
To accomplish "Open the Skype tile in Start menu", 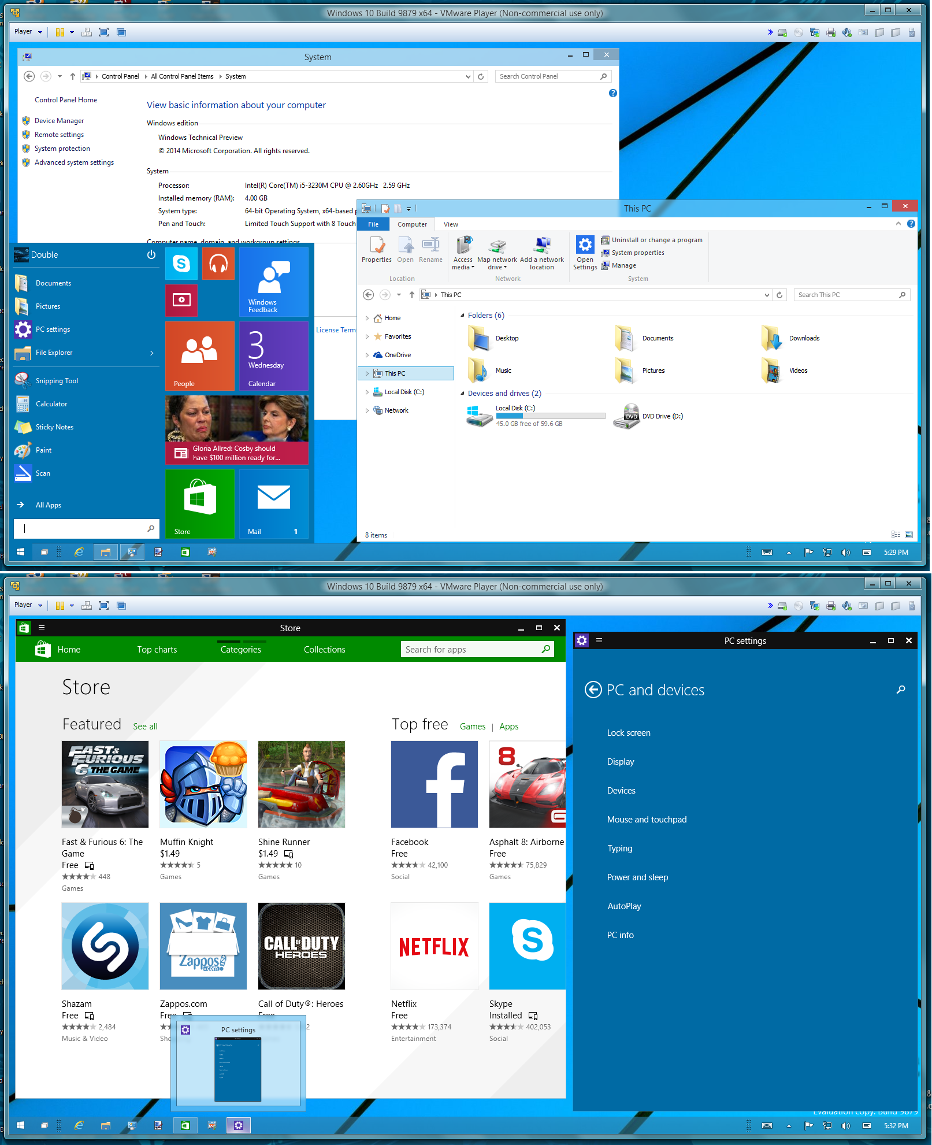I will [181, 264].
